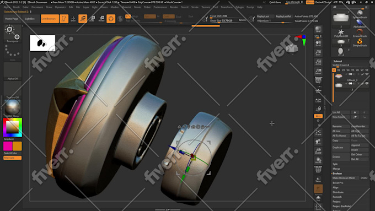Click the BPR render sphere icon
Screen dimensions: 375x211
(x=318, y=29)
